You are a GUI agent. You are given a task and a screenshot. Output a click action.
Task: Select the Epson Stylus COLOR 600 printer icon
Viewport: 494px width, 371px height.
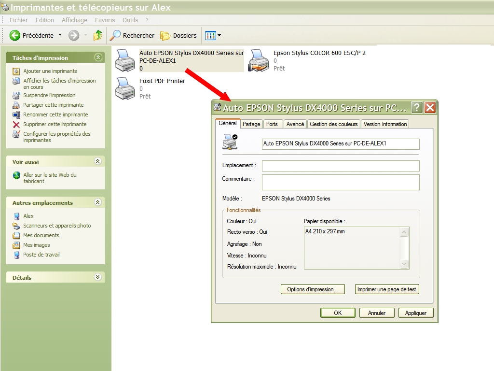coord(259,60)
